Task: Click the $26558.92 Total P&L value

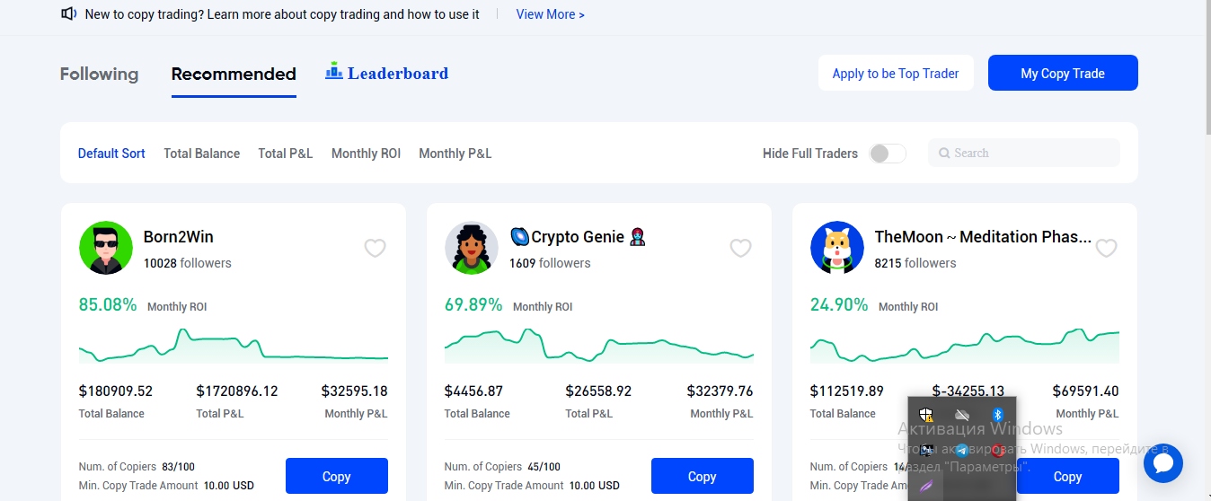Action: [598, 391]
